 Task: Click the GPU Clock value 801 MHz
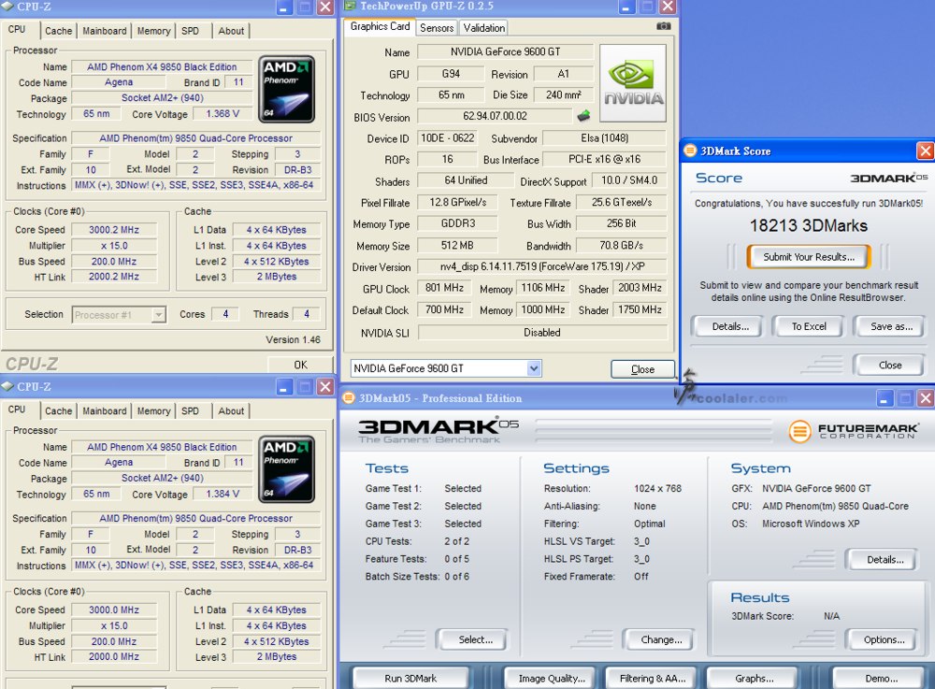coord(444,288)
